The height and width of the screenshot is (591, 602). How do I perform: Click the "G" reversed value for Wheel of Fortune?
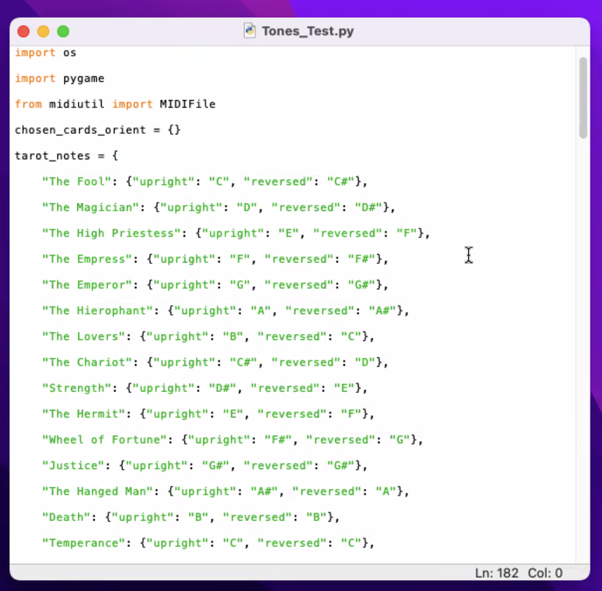click(399, 439)
